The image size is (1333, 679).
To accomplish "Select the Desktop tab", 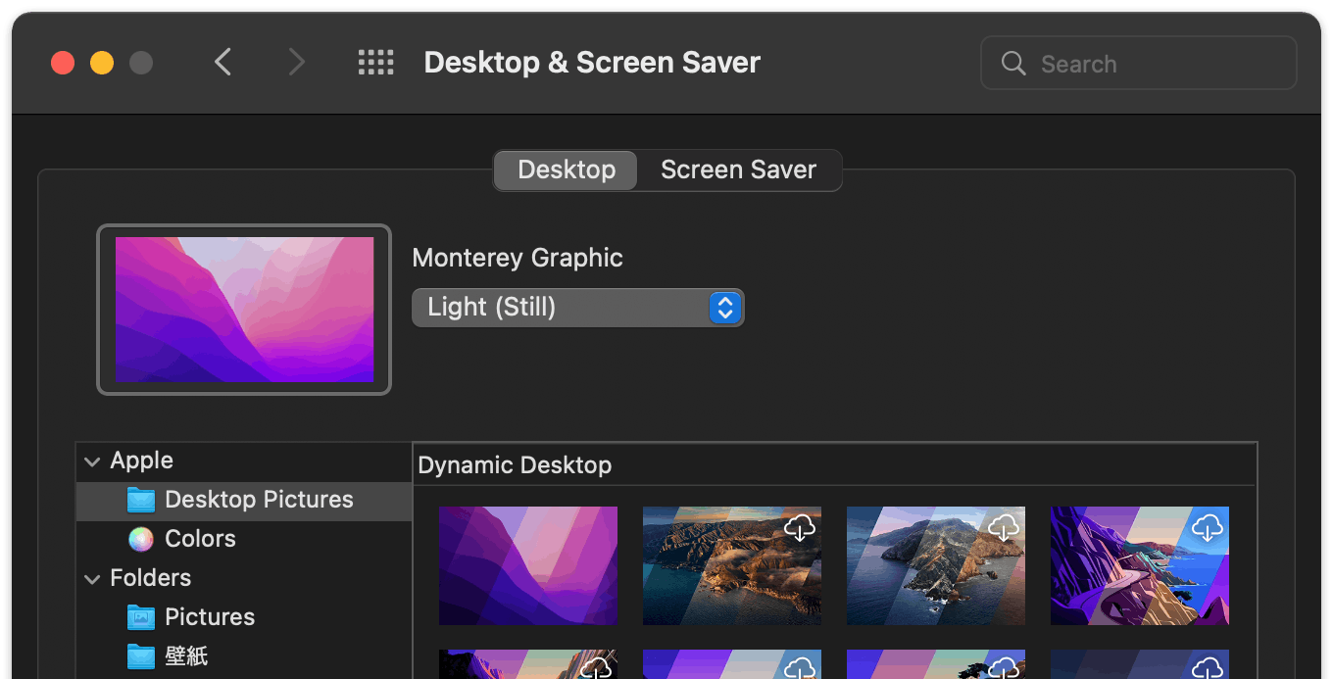I will pyautogui.click(x=567, y=170).
